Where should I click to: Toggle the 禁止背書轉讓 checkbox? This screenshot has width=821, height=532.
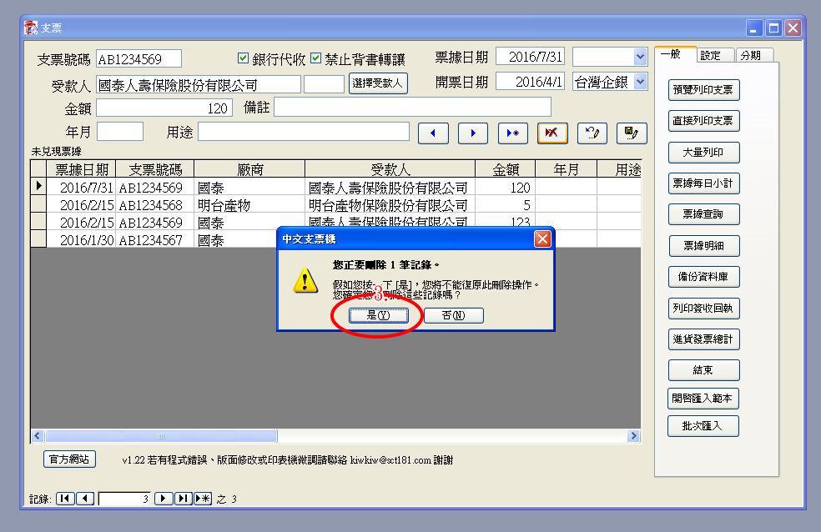point(315,58)
